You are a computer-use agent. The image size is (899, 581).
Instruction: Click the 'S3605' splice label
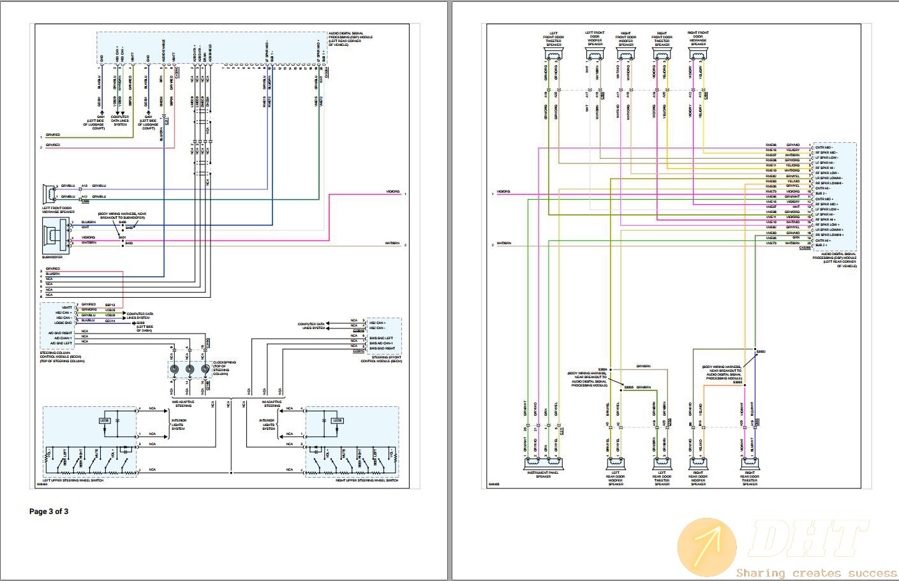point(629,387)
